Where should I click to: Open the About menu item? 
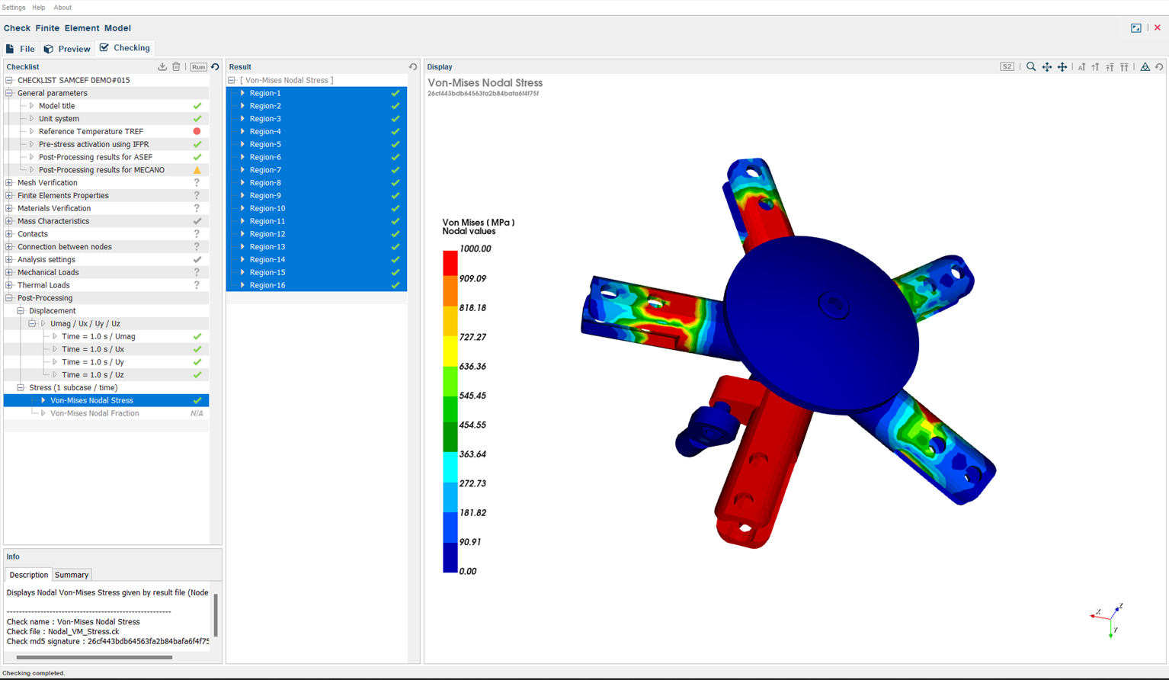[x=62, y=8]
